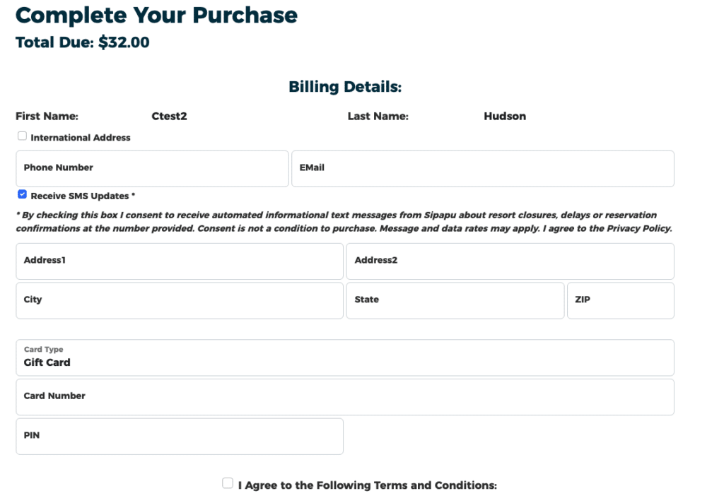Click into the EMail field
Viewport: 724px width, 503px height.
click(483, 168)
